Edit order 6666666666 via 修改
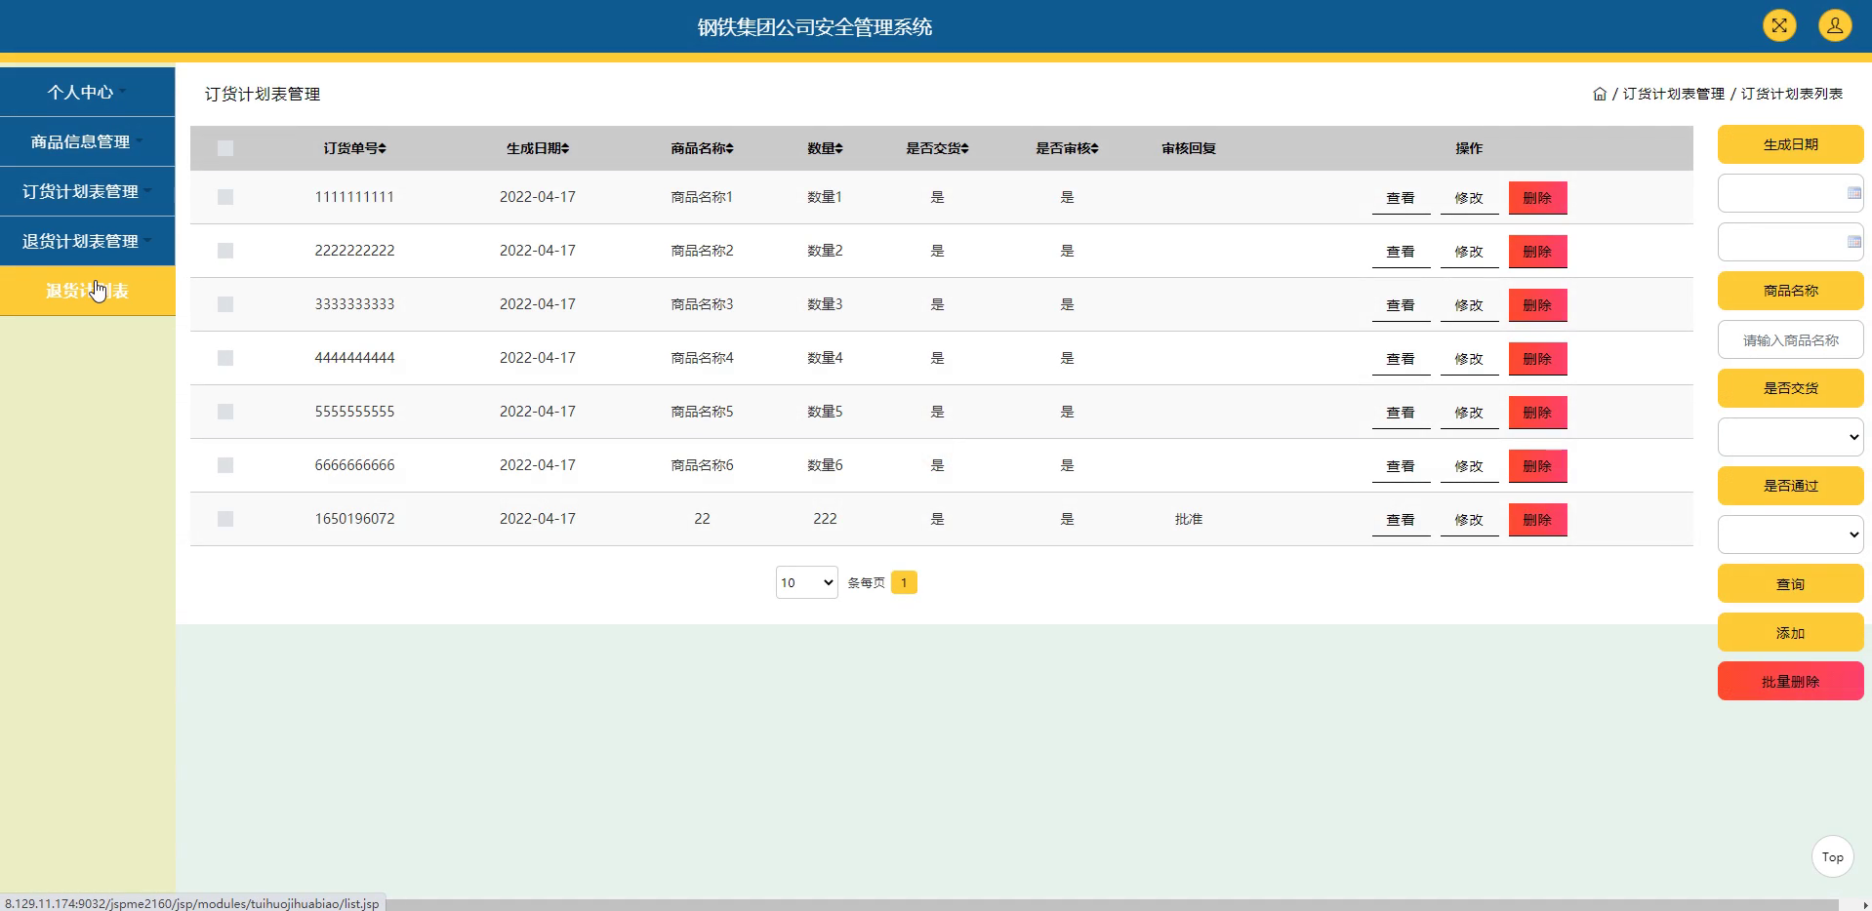 coord(1469,466)
